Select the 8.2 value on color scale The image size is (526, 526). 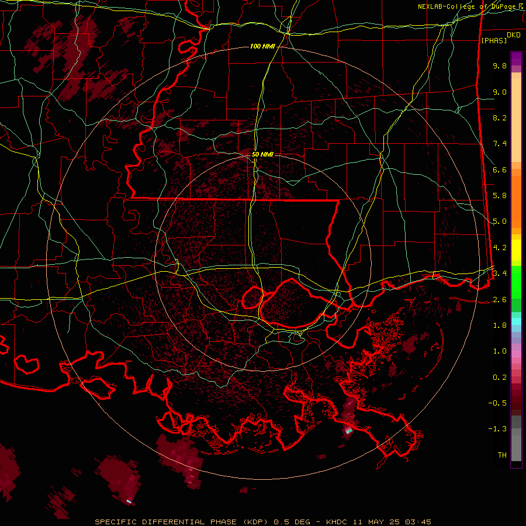pos(500,117)
